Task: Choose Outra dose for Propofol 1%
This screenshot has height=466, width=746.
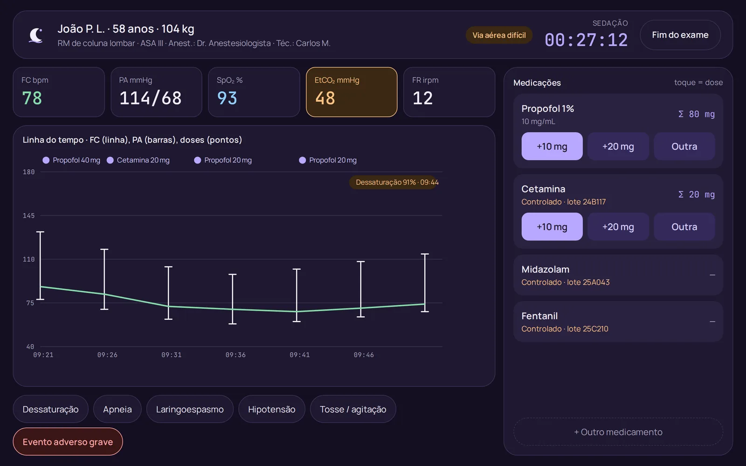Action: (684, 146)
